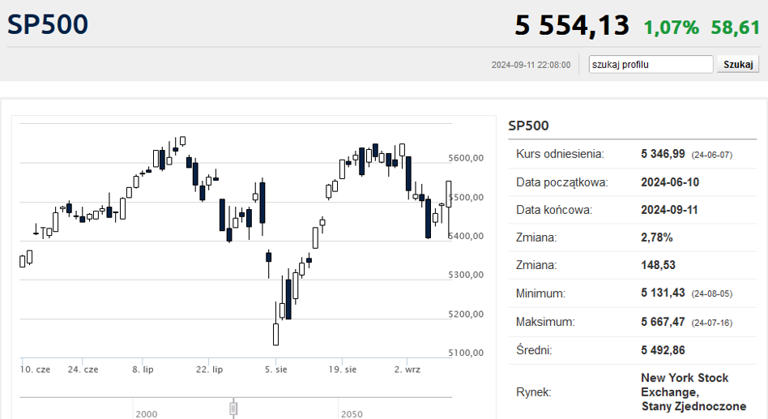Click the Minimum value 5 131,43
This screenshot has width=768, height=419.
663,293
